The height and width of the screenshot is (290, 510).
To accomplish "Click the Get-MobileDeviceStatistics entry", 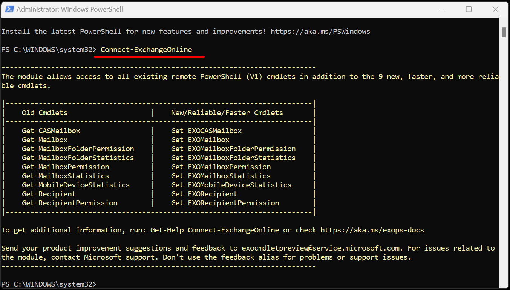I will [x=76, y=185].
